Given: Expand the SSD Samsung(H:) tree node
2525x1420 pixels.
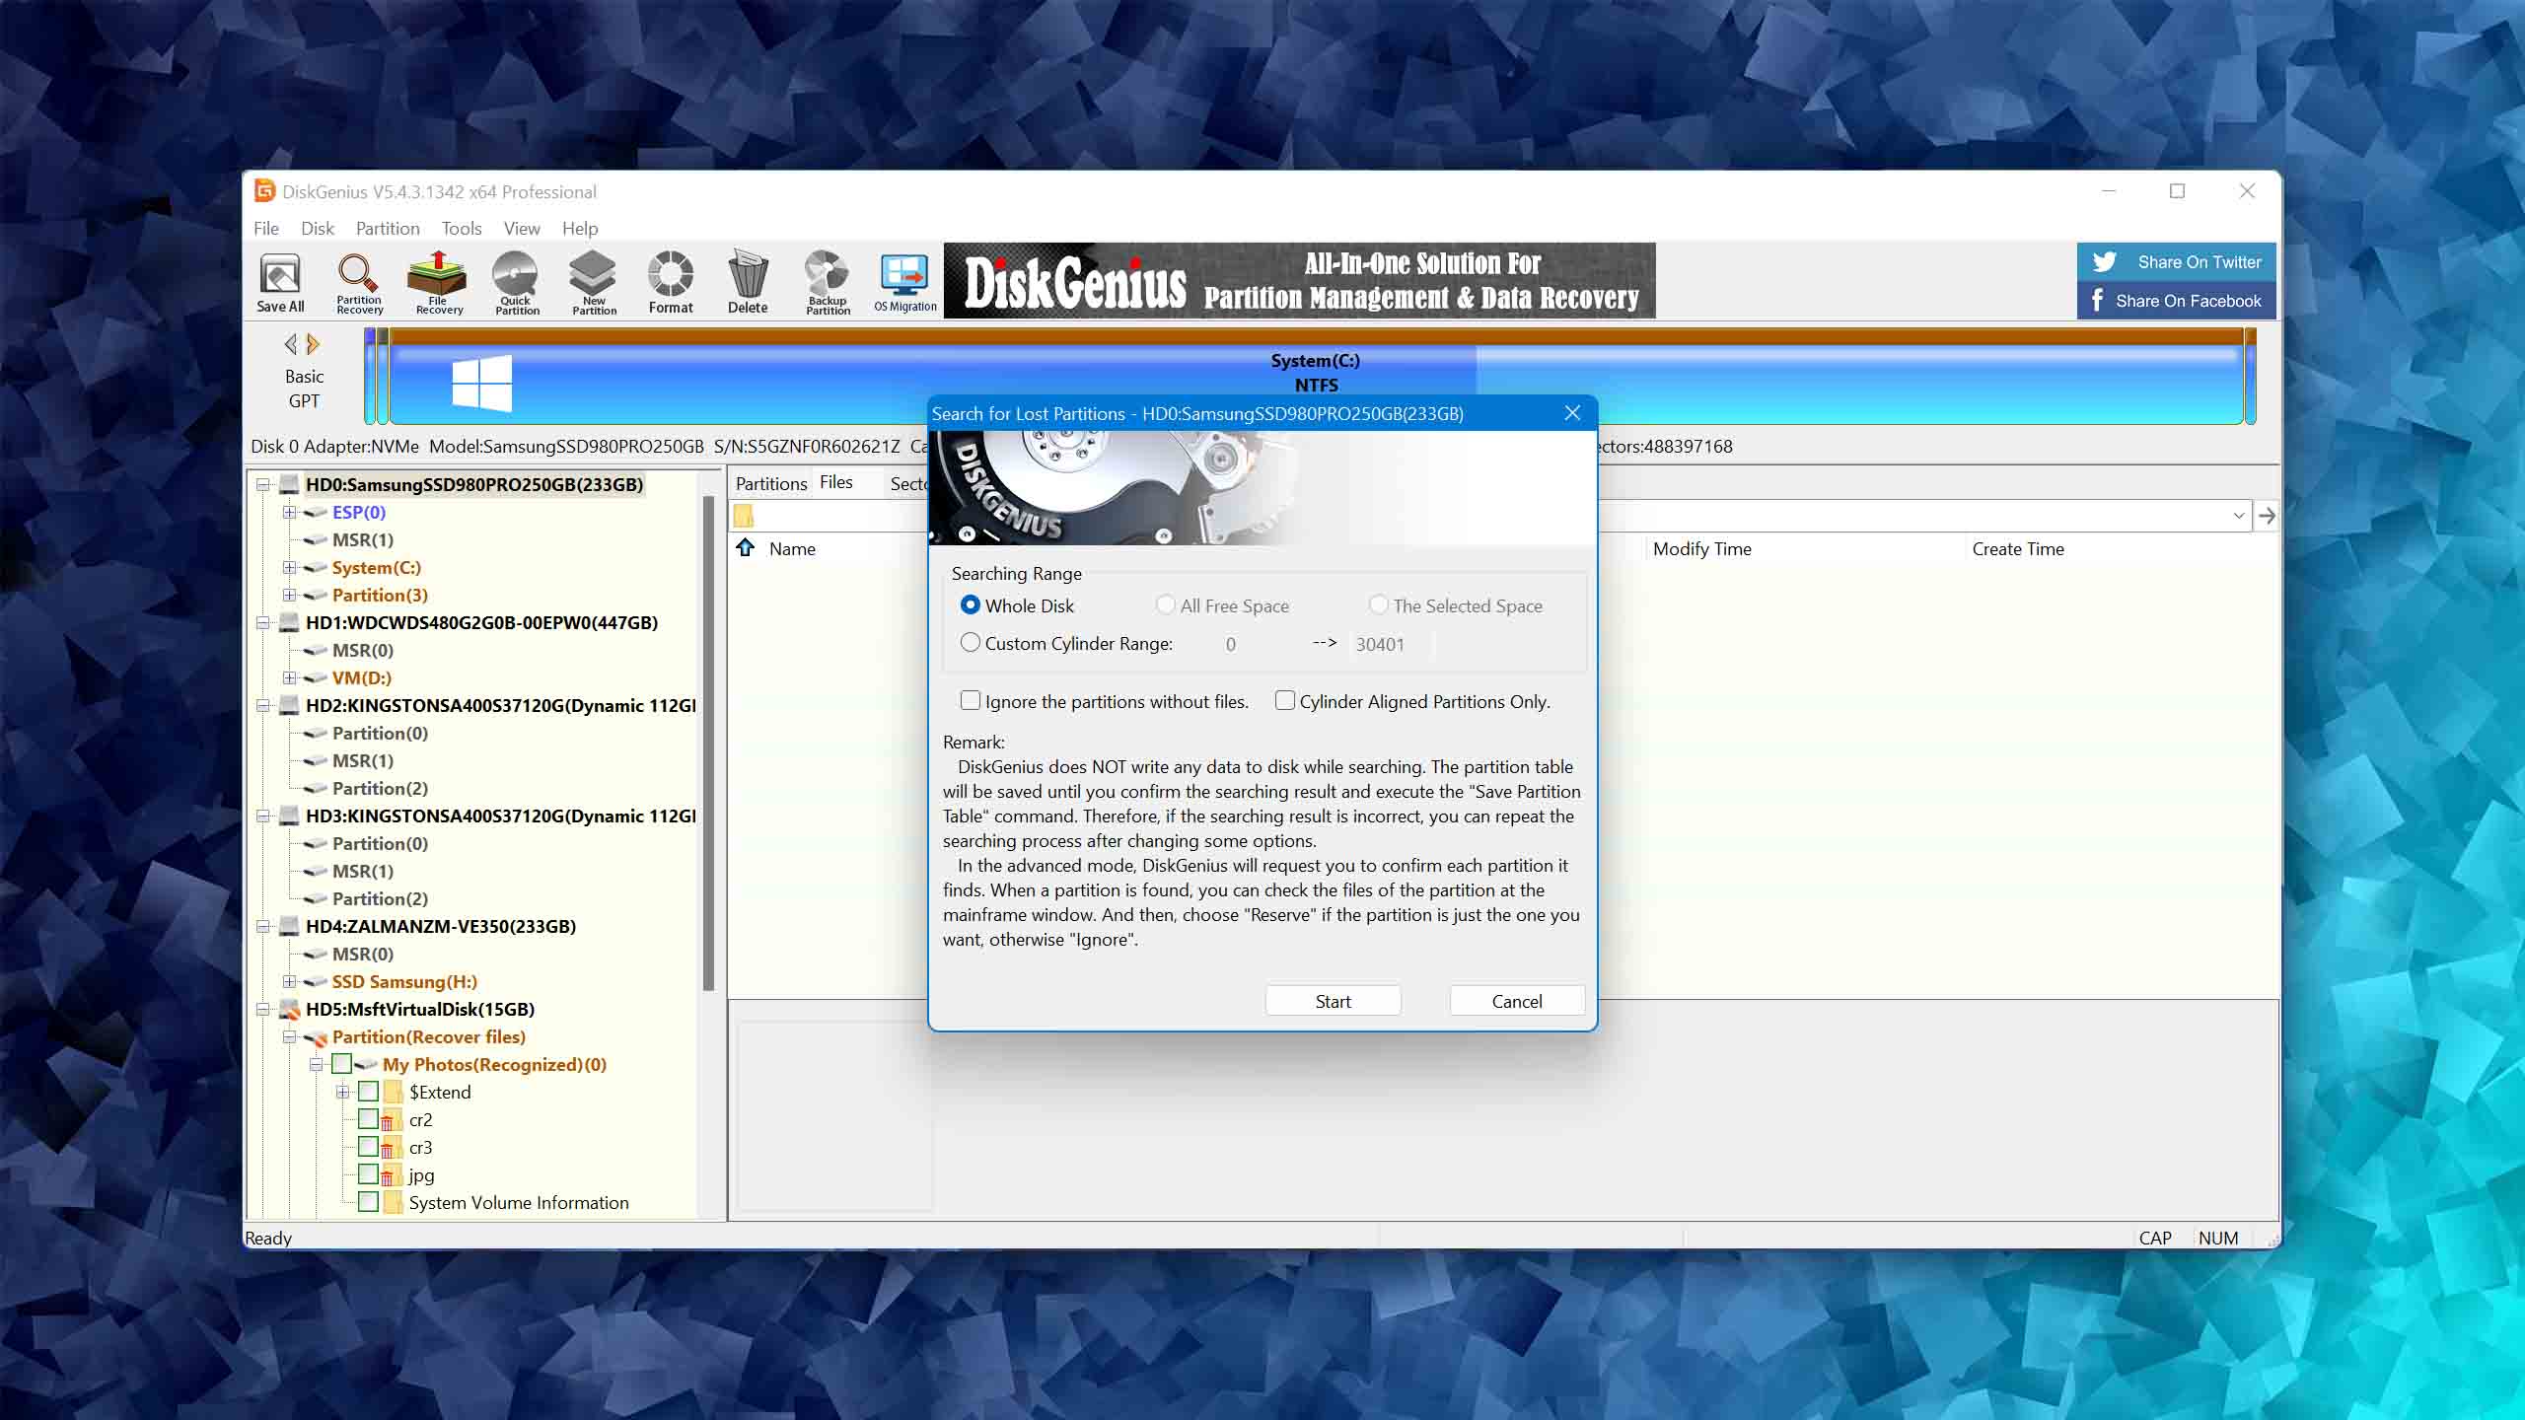Looking at the screenshot, I should click(x=289, y=981).
